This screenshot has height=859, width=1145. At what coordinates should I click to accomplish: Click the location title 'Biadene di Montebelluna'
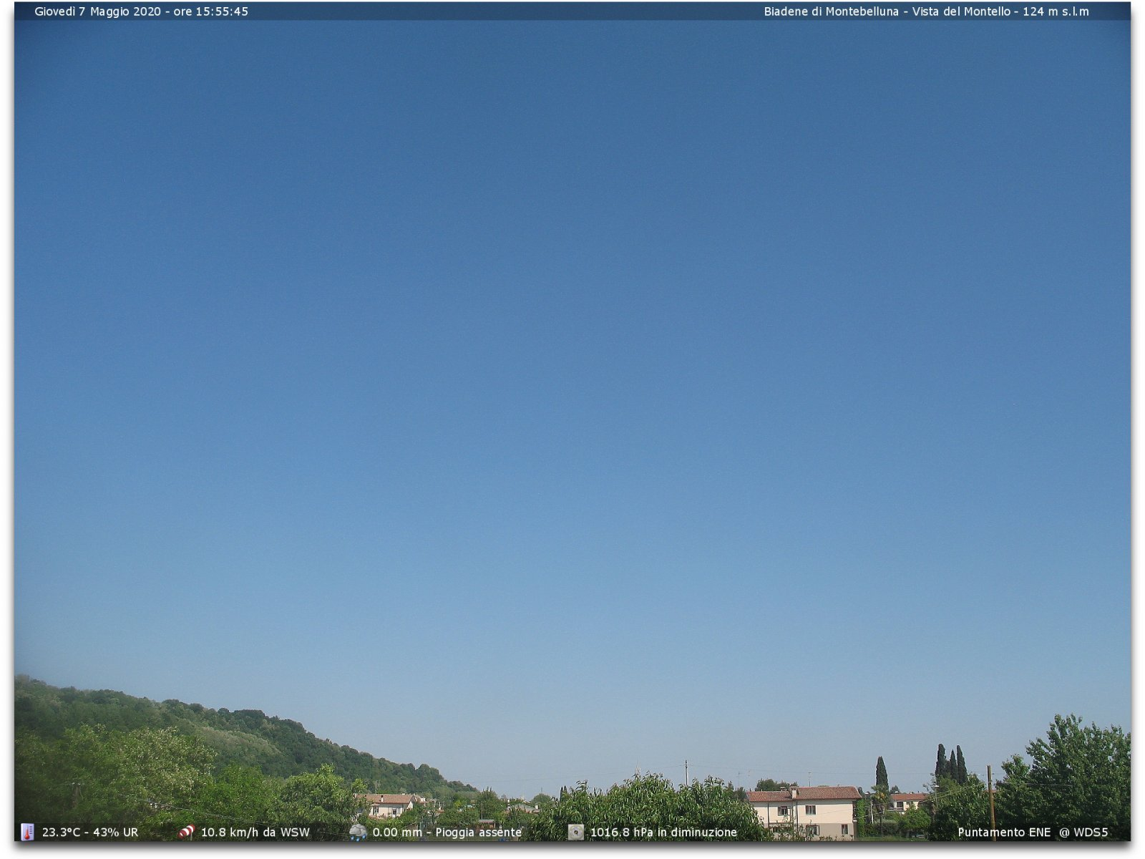coord(831,11)
